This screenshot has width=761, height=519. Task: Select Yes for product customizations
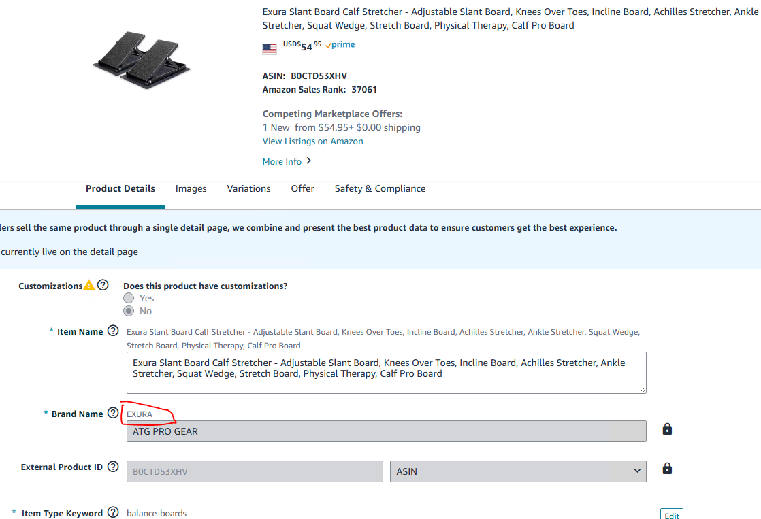(x=129, y=298)
